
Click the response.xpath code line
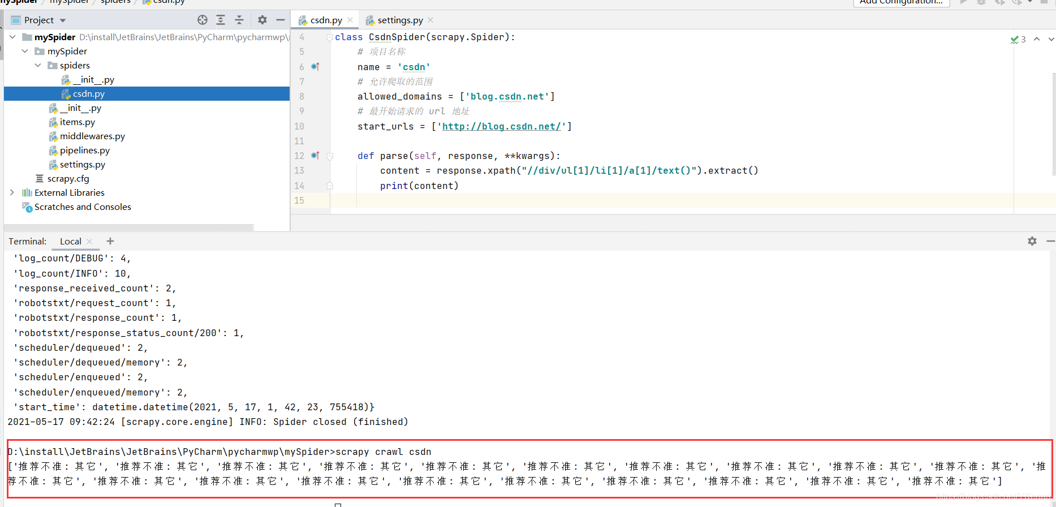pos(569,170)
